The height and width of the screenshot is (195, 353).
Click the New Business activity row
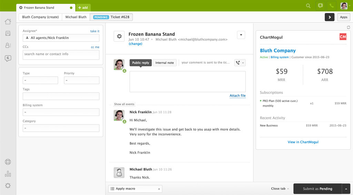coord(303,126)
